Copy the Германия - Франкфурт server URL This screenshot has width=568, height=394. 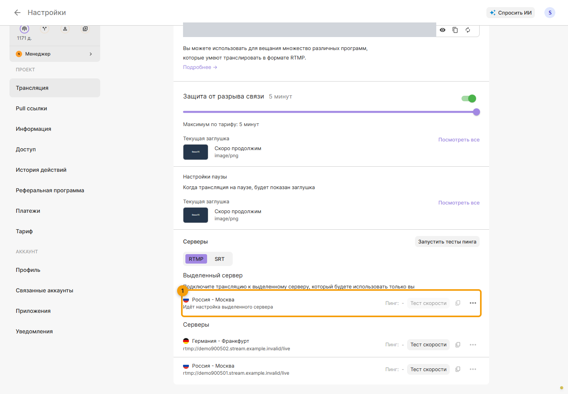458,345
